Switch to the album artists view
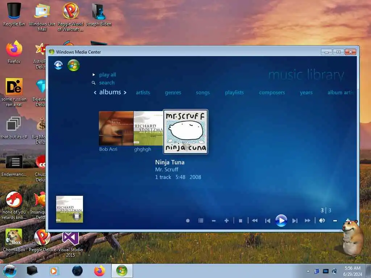371x278 pixels. pyautogui.click(x=341, y=92)
